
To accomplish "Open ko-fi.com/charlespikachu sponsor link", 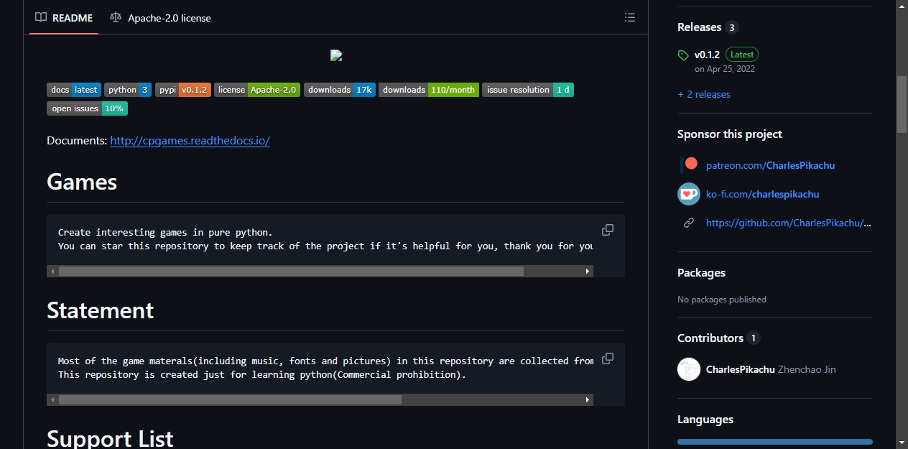I will point(762,194).
